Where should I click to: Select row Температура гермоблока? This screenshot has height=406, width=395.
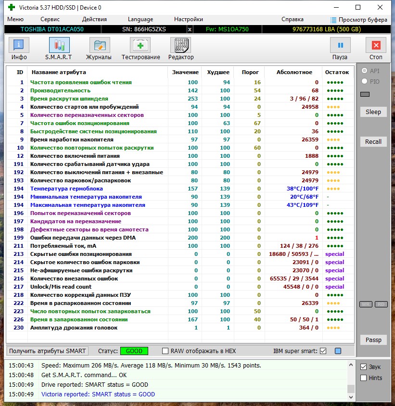[180, 189]
